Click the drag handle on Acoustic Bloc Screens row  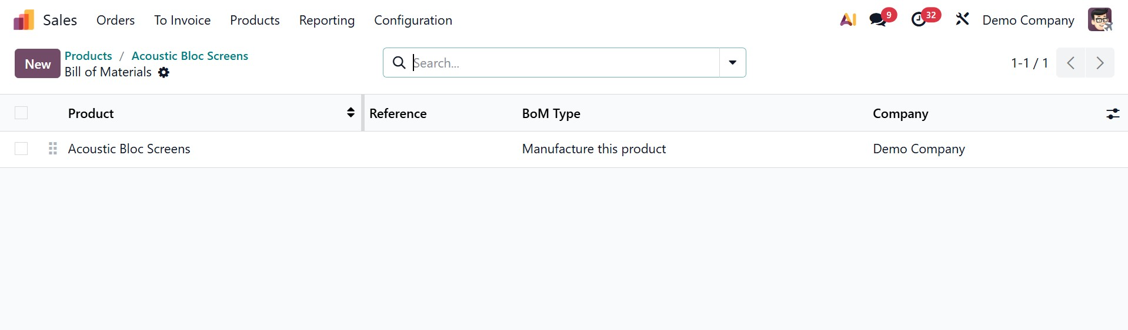[x=53, y=149]
